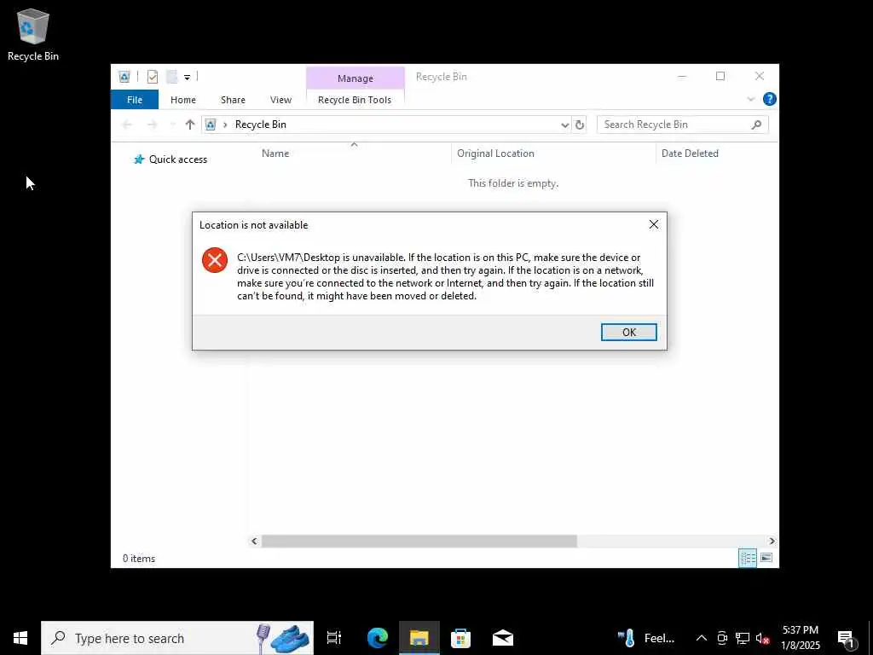Viewport: 873px width, 655px height.
Task: Switch to the Home ribbon tab
Action: 183,100
